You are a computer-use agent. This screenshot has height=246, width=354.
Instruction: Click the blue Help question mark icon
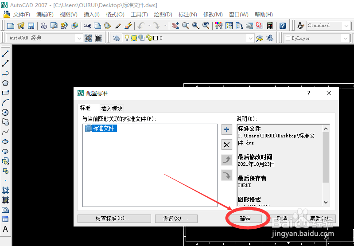283,26
